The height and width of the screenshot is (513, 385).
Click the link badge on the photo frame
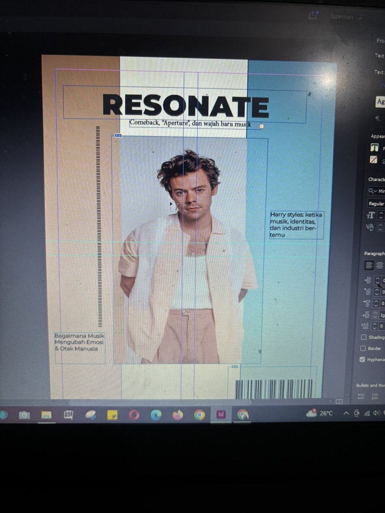(118, 136)
